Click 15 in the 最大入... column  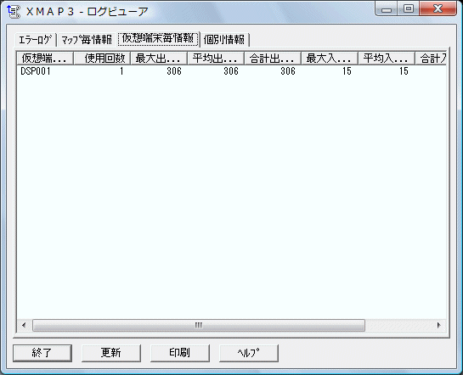point(347,71)
